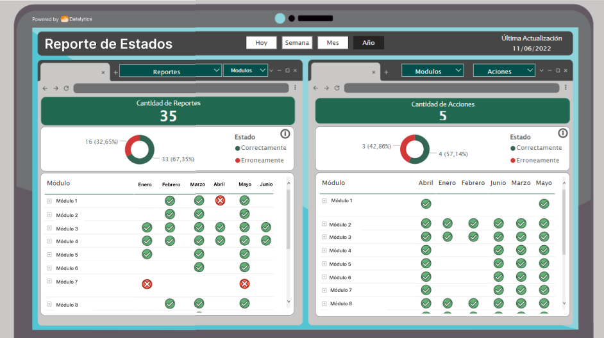Image resolution: width=604 pixels, height=338 pixels.
Task: Click the back arrow in the right browser panel
Action: point(315,88)
